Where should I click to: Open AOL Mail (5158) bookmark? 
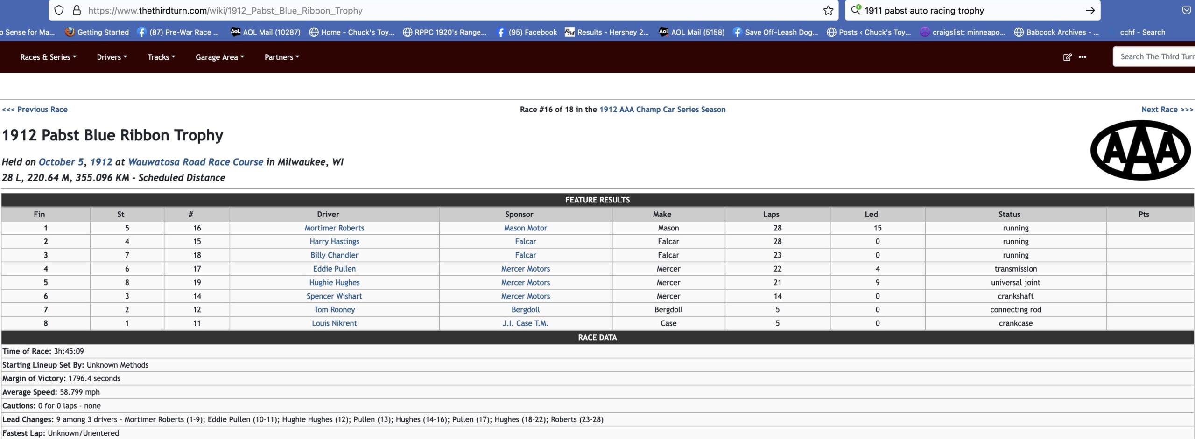pyautogui.click(x=692, y=32)
